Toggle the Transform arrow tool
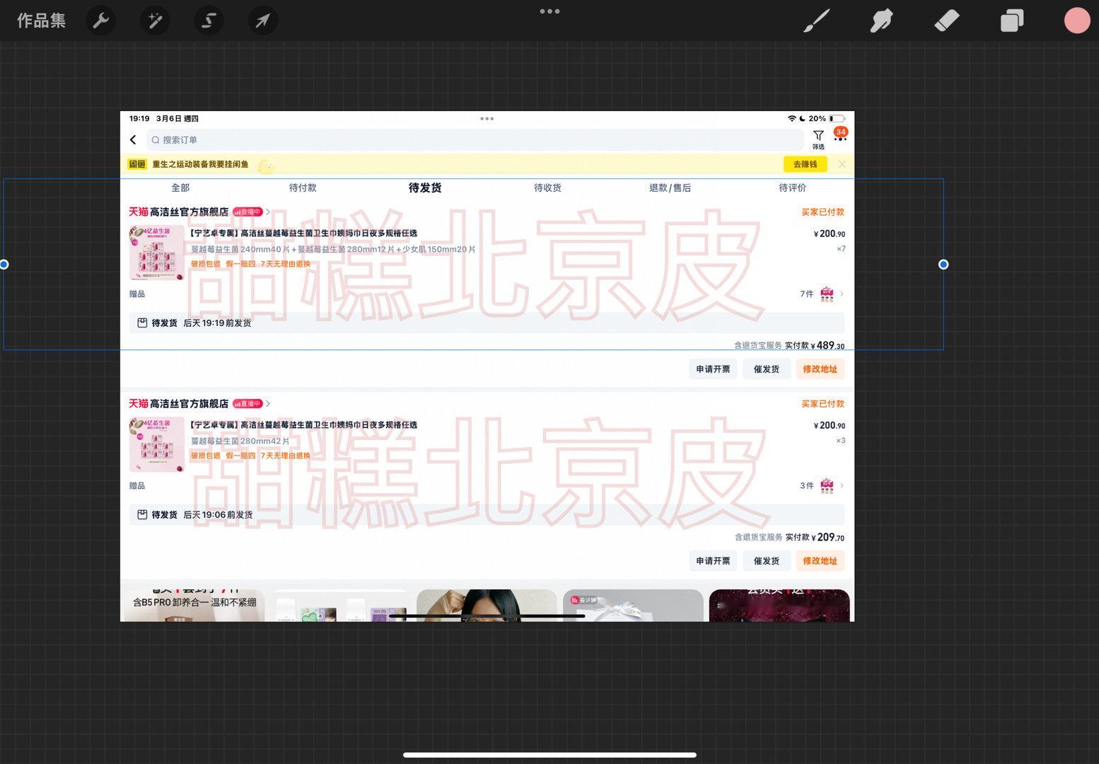 [262, 21]
